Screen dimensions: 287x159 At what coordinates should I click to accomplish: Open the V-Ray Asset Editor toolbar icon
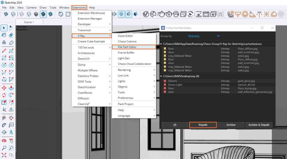point(146,14)
